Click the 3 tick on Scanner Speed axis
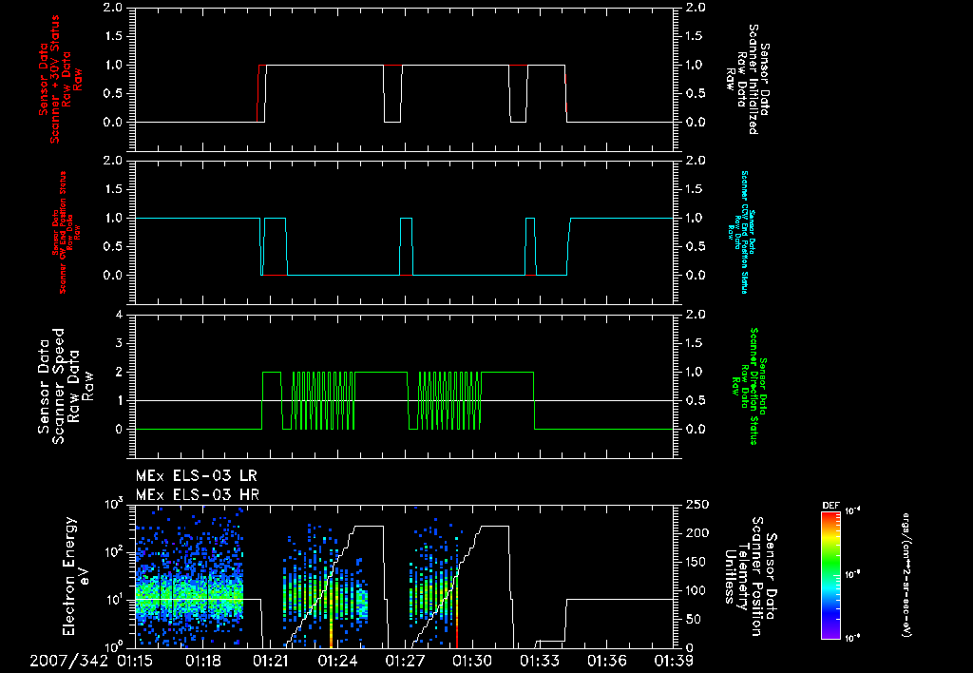The width and height of the screenshot is (973, 673). pyautogui.click(x=120, y=343)
